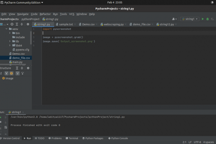This screenshot has height=144, width=216.
Task: Toggle Autoscroll from Source in Structure toolbar
Action: [22, 73]
